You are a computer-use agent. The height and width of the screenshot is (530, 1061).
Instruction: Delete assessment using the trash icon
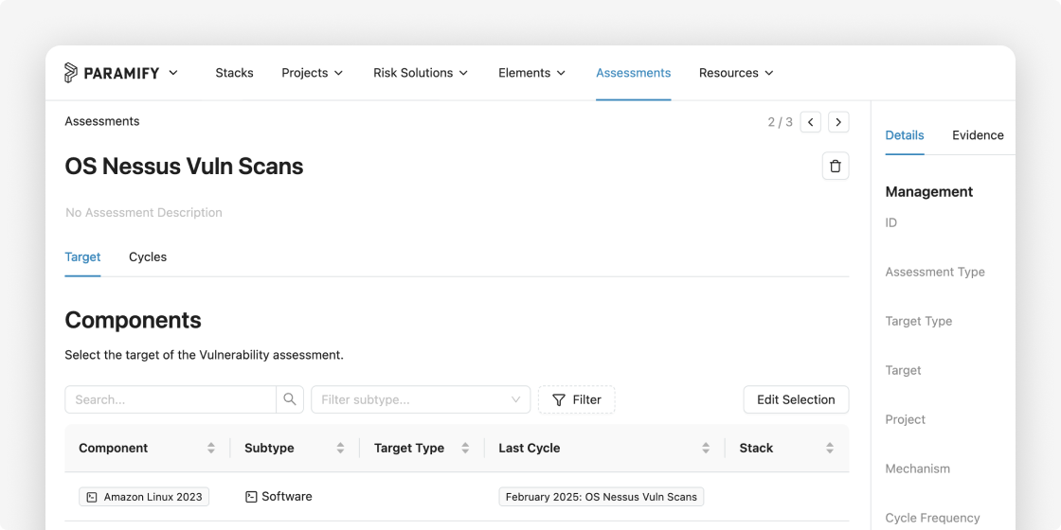835,167
